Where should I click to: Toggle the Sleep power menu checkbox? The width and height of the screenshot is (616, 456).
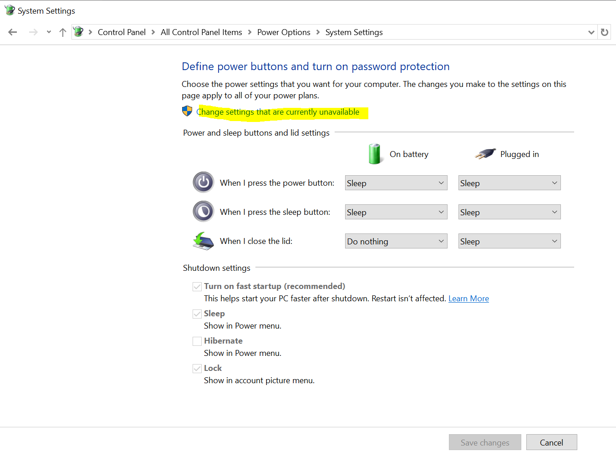[197, 314]
